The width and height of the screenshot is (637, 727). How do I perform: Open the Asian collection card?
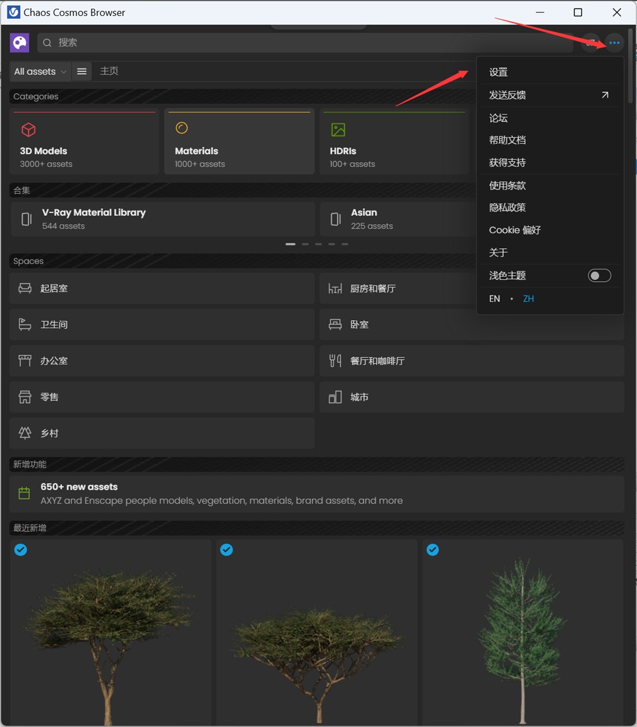coord(398,219)
